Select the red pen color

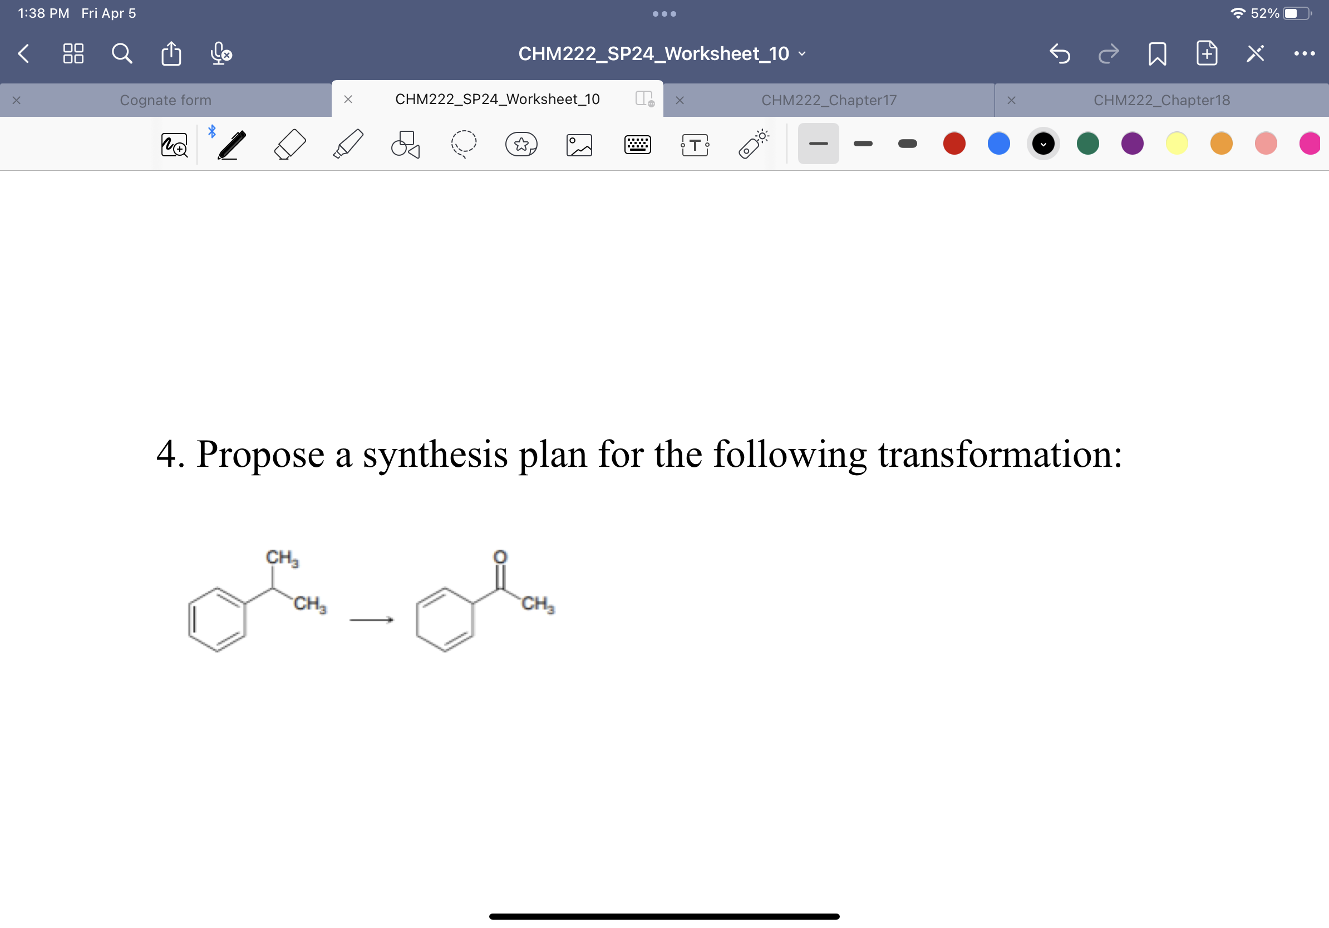point(954,144)
